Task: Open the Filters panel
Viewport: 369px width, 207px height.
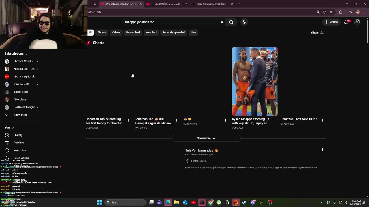Action: click(317, 32)
